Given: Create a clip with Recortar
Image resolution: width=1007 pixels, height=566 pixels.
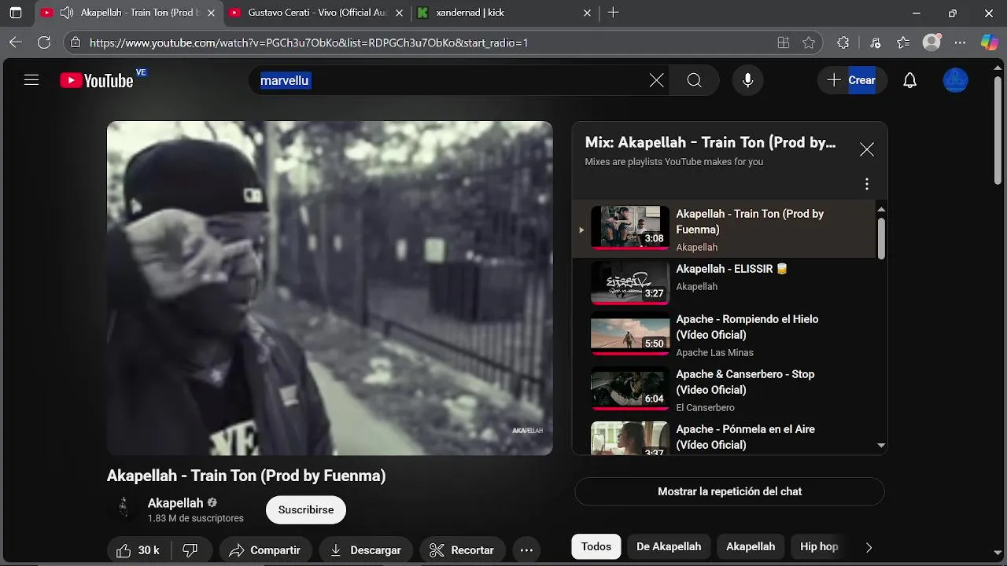Looking at the screenshot, I should [462, 550].
